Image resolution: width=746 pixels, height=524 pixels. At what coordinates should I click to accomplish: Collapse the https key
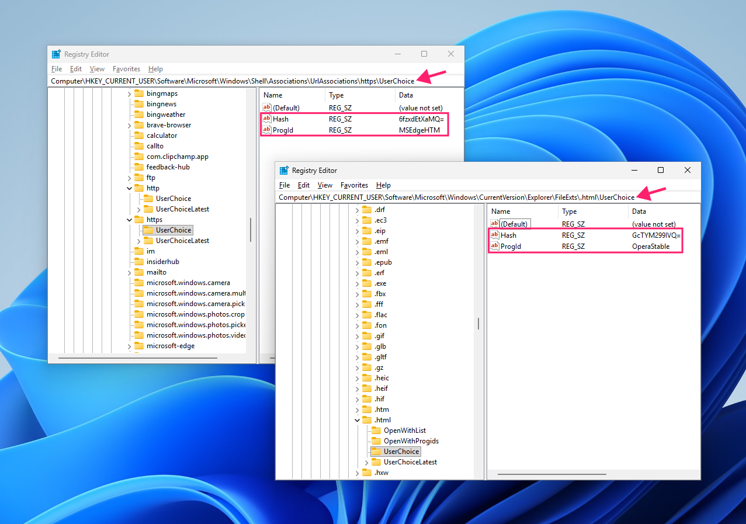click(x=129, y=220)
